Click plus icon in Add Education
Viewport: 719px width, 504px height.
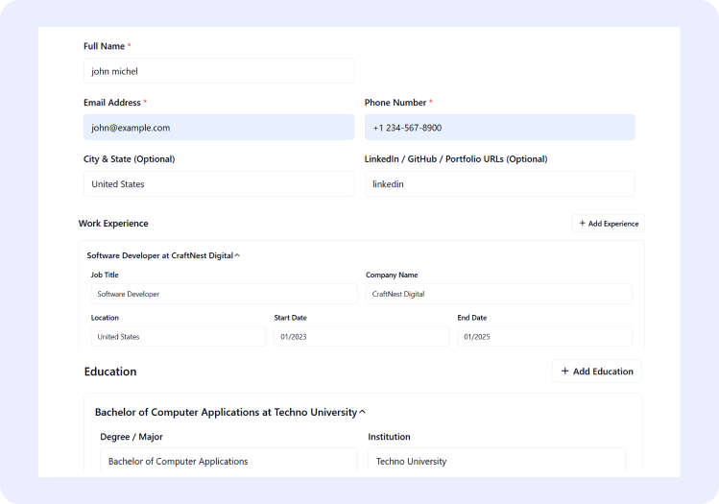click(x=565, y=372)
